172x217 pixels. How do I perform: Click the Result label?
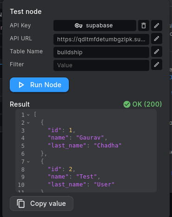[x=20, y=104]
